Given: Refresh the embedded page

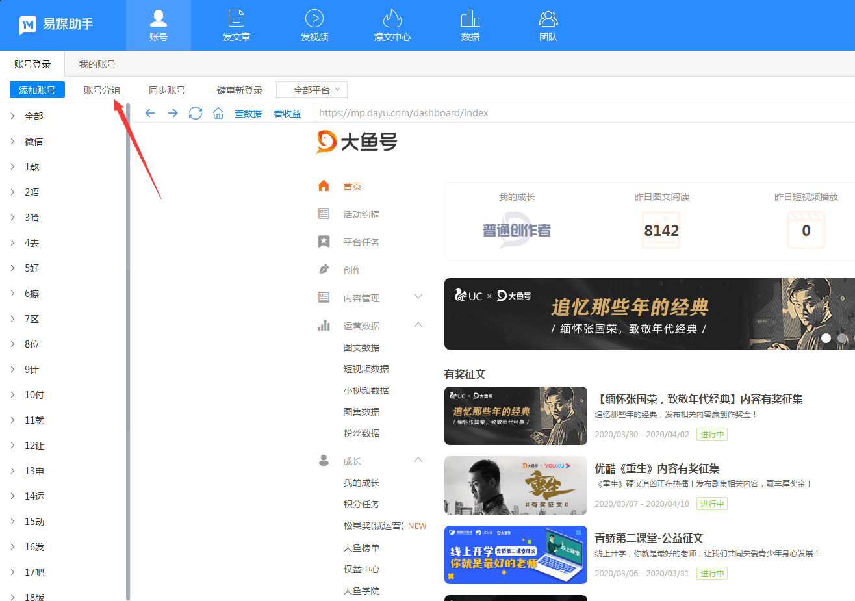Looking at the screenshot, I should pos(196,113).
